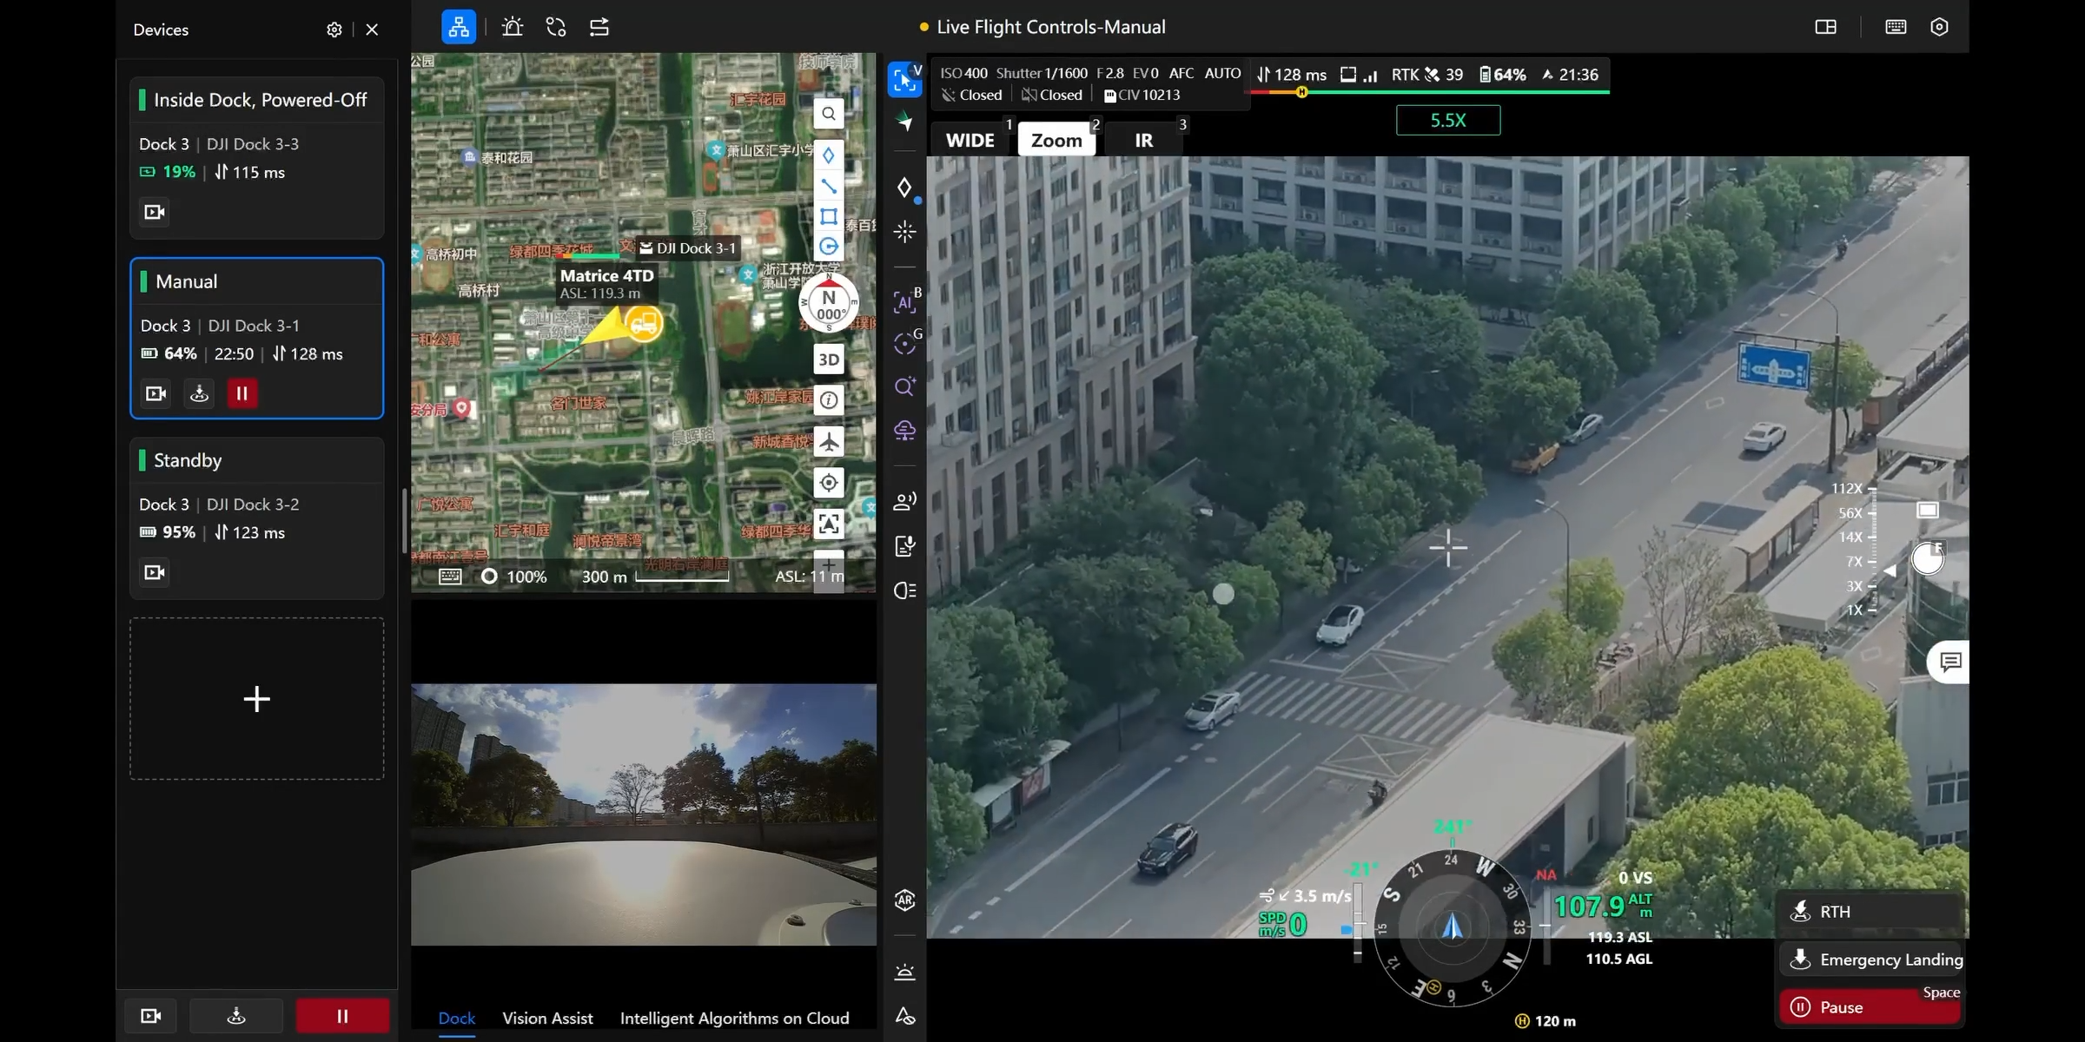Click the speaker broadcast icon in toolbar

tap(904, 501)
